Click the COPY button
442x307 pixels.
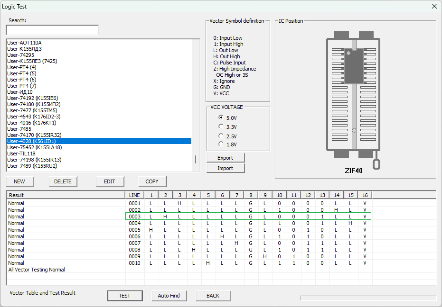click(x=152, y=181)
